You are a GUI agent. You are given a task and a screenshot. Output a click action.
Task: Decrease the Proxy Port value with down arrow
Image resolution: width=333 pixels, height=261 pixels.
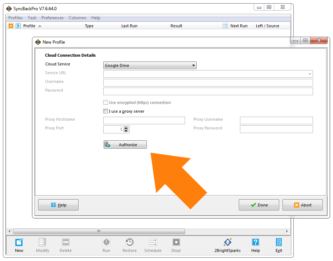click(126, 130)
